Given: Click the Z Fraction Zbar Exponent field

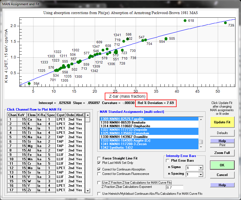Looking at the screenshot, I should [x=174, y=188].
